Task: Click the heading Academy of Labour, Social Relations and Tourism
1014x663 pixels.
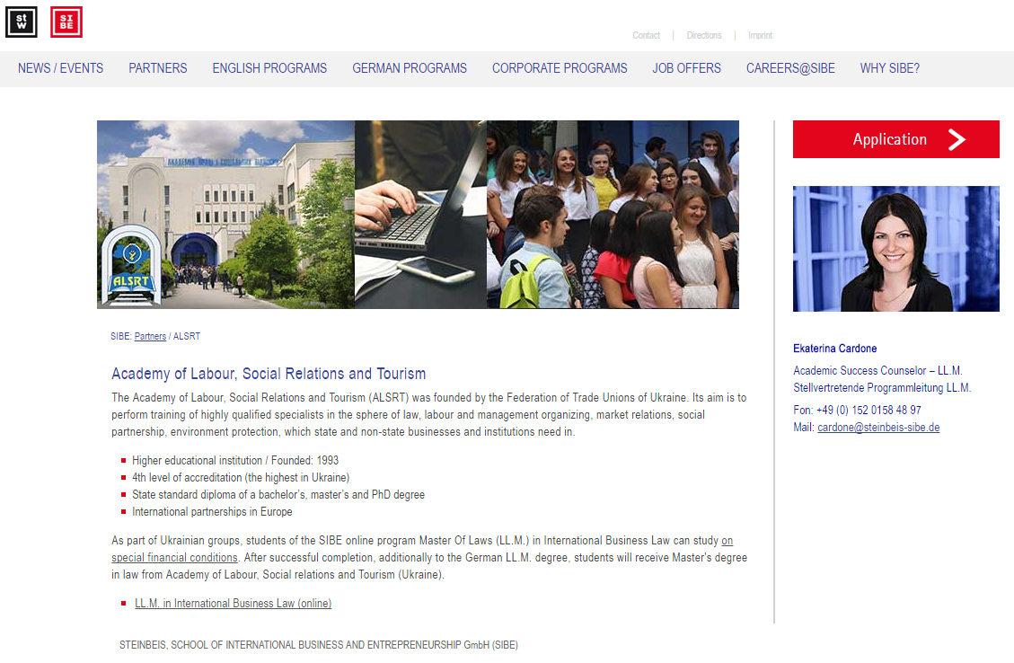Action: [x=269, y=374]
